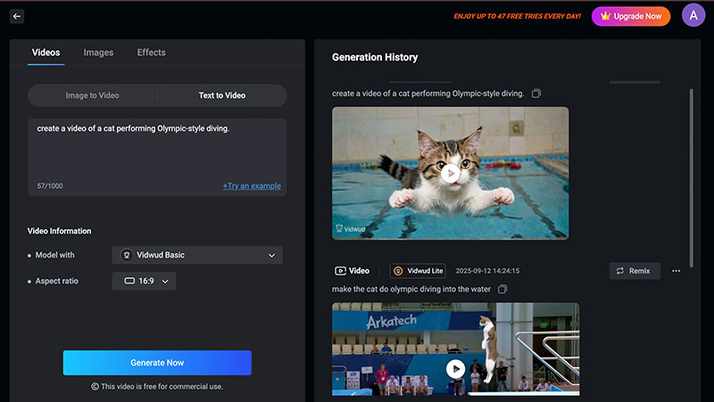Screen dimensions: 714x402
Task: Click the Video Information heading
Action: click(59, 231)
